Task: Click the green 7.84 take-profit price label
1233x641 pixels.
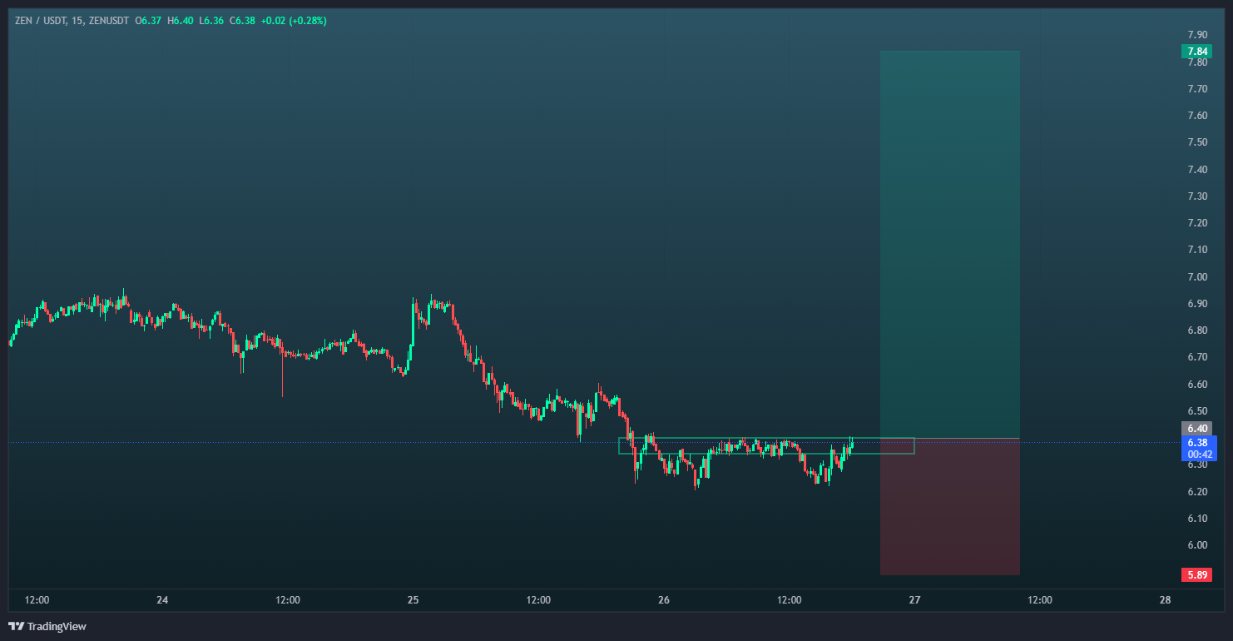Action: coord(1196,52)
